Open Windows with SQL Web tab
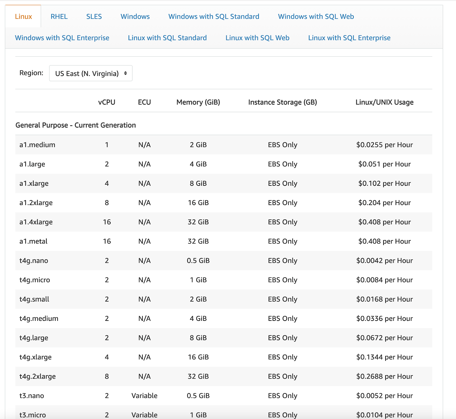 click(316, 16)
